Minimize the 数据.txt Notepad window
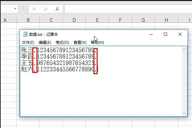192x128 pixels. tap(151, 34)
